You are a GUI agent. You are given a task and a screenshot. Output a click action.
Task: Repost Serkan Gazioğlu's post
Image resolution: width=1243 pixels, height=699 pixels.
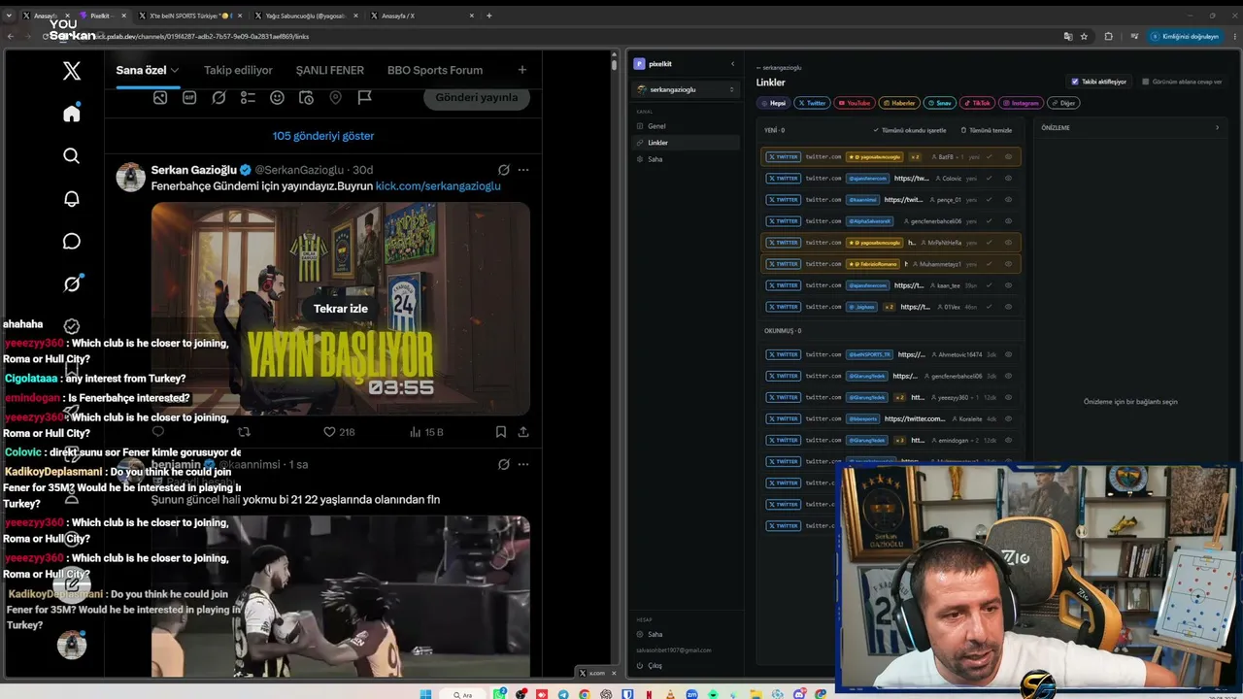(x=244, y=432)
